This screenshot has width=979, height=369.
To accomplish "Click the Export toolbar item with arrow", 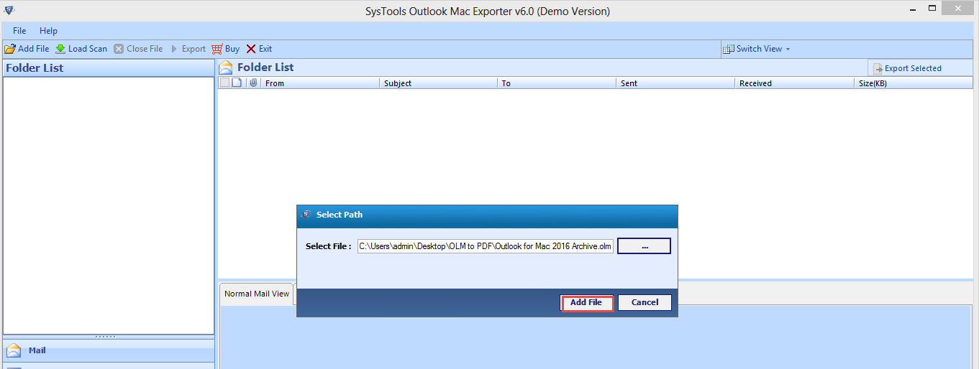I will pyautogui.click(x=188, y=49).
